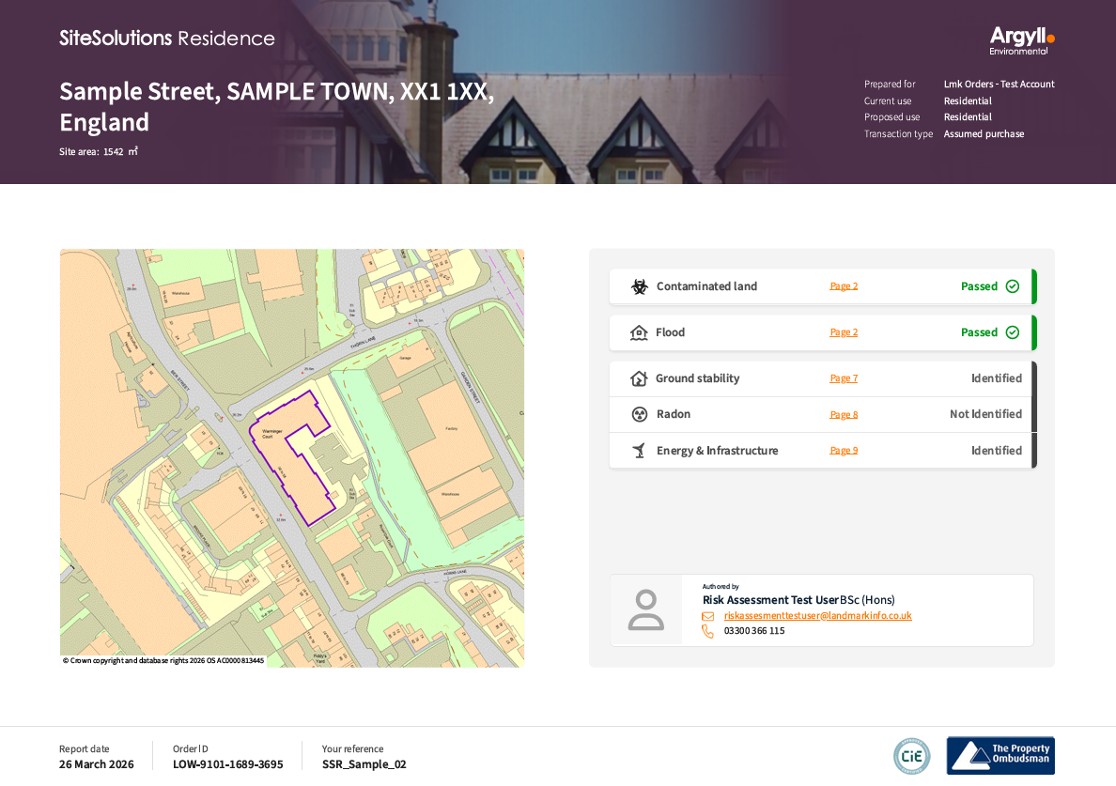The image size is (1116, 786).
Task: Click the author's email address link
Action: tap(817, 616)
